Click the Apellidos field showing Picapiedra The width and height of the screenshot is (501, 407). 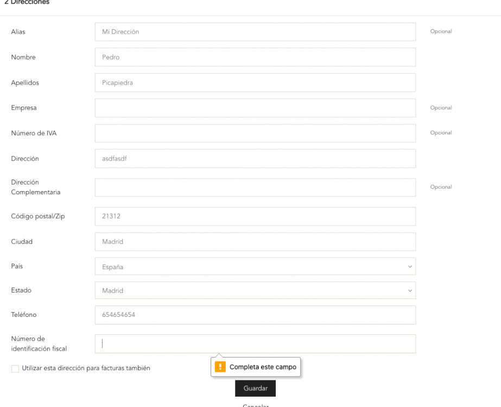pos(255,82)
